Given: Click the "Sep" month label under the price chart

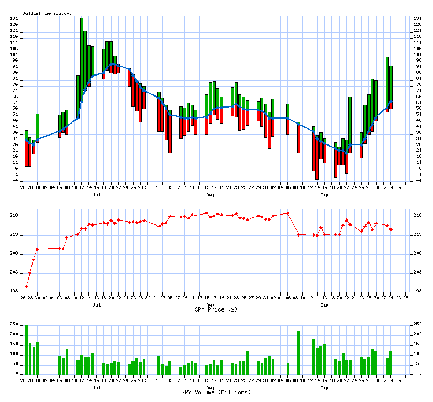Looking at the screenshot, I should coord(324,304).
